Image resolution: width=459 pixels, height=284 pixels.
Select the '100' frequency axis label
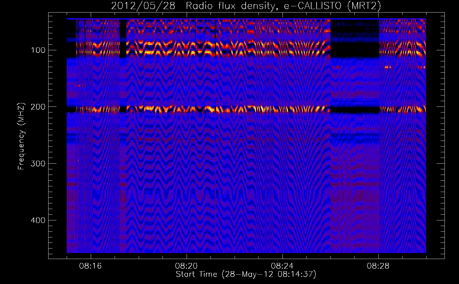point(38,50)
